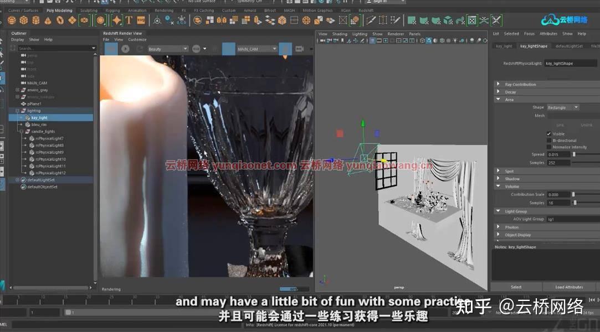The width and height of the screenshot is (600, 332).
Task: Open the polygon cylinder tool on the shelf
Action: [x=34, y=20]
